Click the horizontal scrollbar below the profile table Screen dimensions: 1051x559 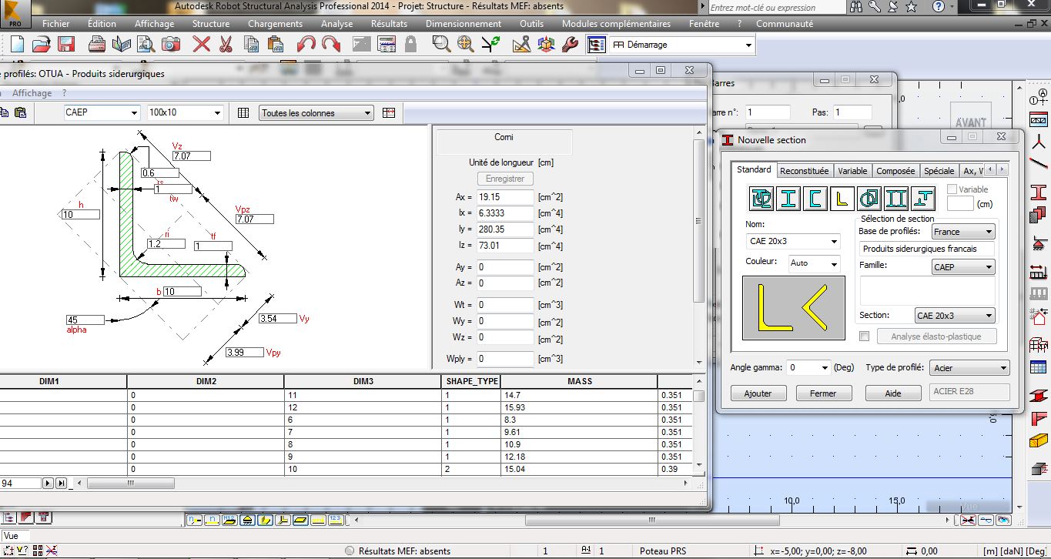[382, 484]
